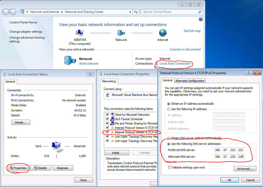
Task: Select the Networking tab
Action: [x=109, y=81]
